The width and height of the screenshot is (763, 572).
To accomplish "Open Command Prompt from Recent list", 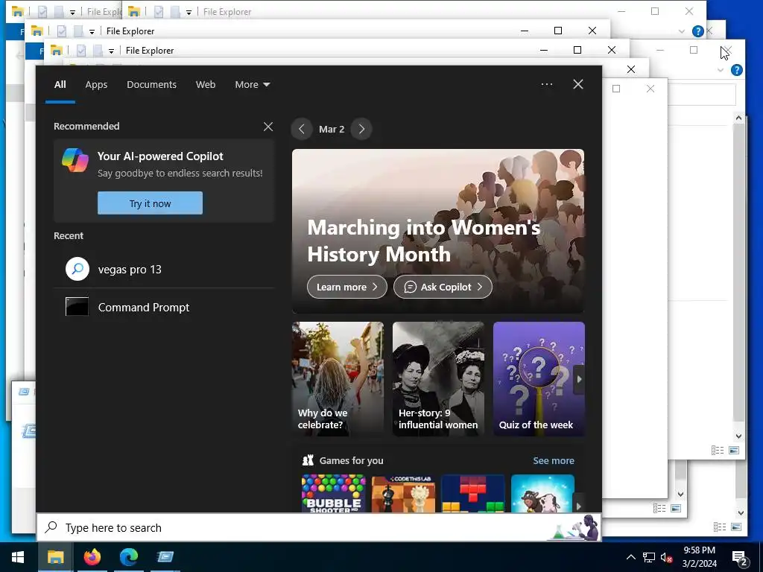I will 165,307.
